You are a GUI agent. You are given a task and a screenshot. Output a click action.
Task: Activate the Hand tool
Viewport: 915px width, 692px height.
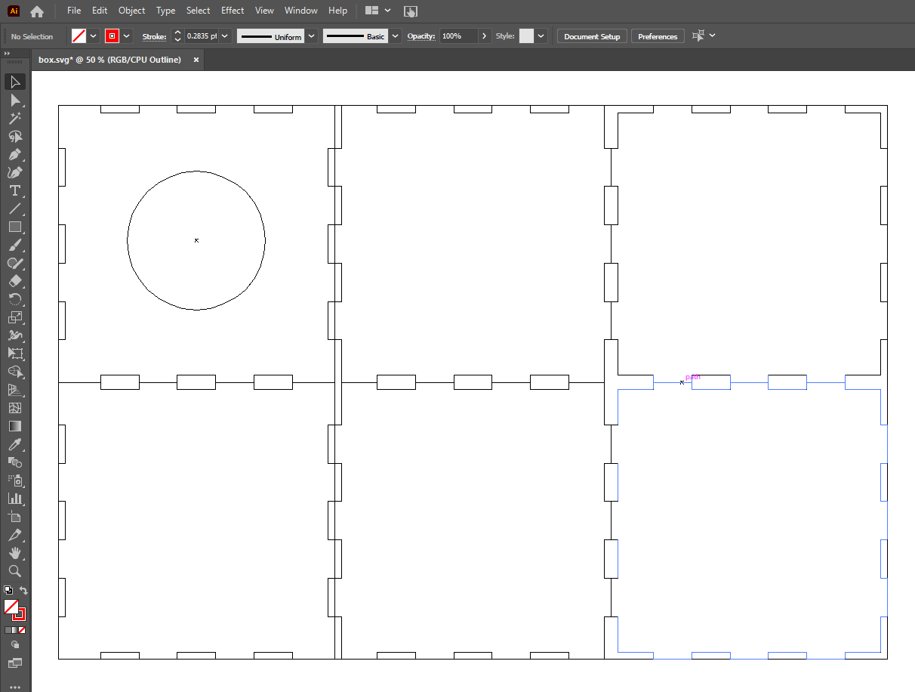[14, 553]
